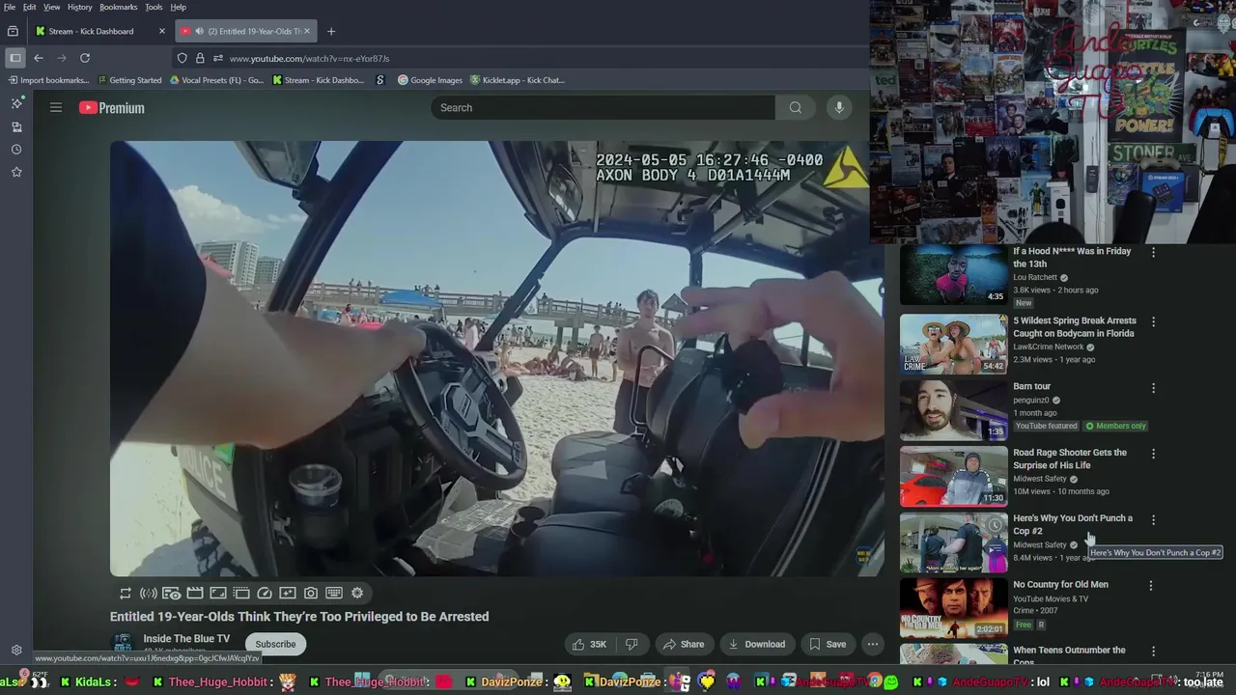The height and width of the screenshot is (695, 1236).
Task: Open options for 5 Wildest Spring Break video
Action: tap(1153, 321)
